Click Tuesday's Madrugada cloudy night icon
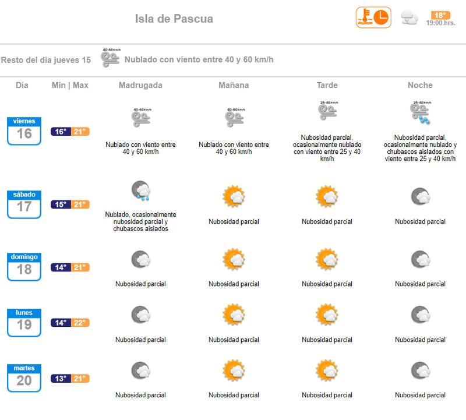The height and width of the screenshot is (420, 466). (x=140, y=371)
